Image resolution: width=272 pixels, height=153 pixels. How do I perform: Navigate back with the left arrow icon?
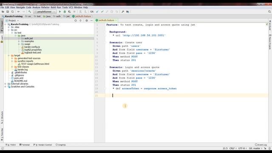pyautogui.click(x=19, y=11)
